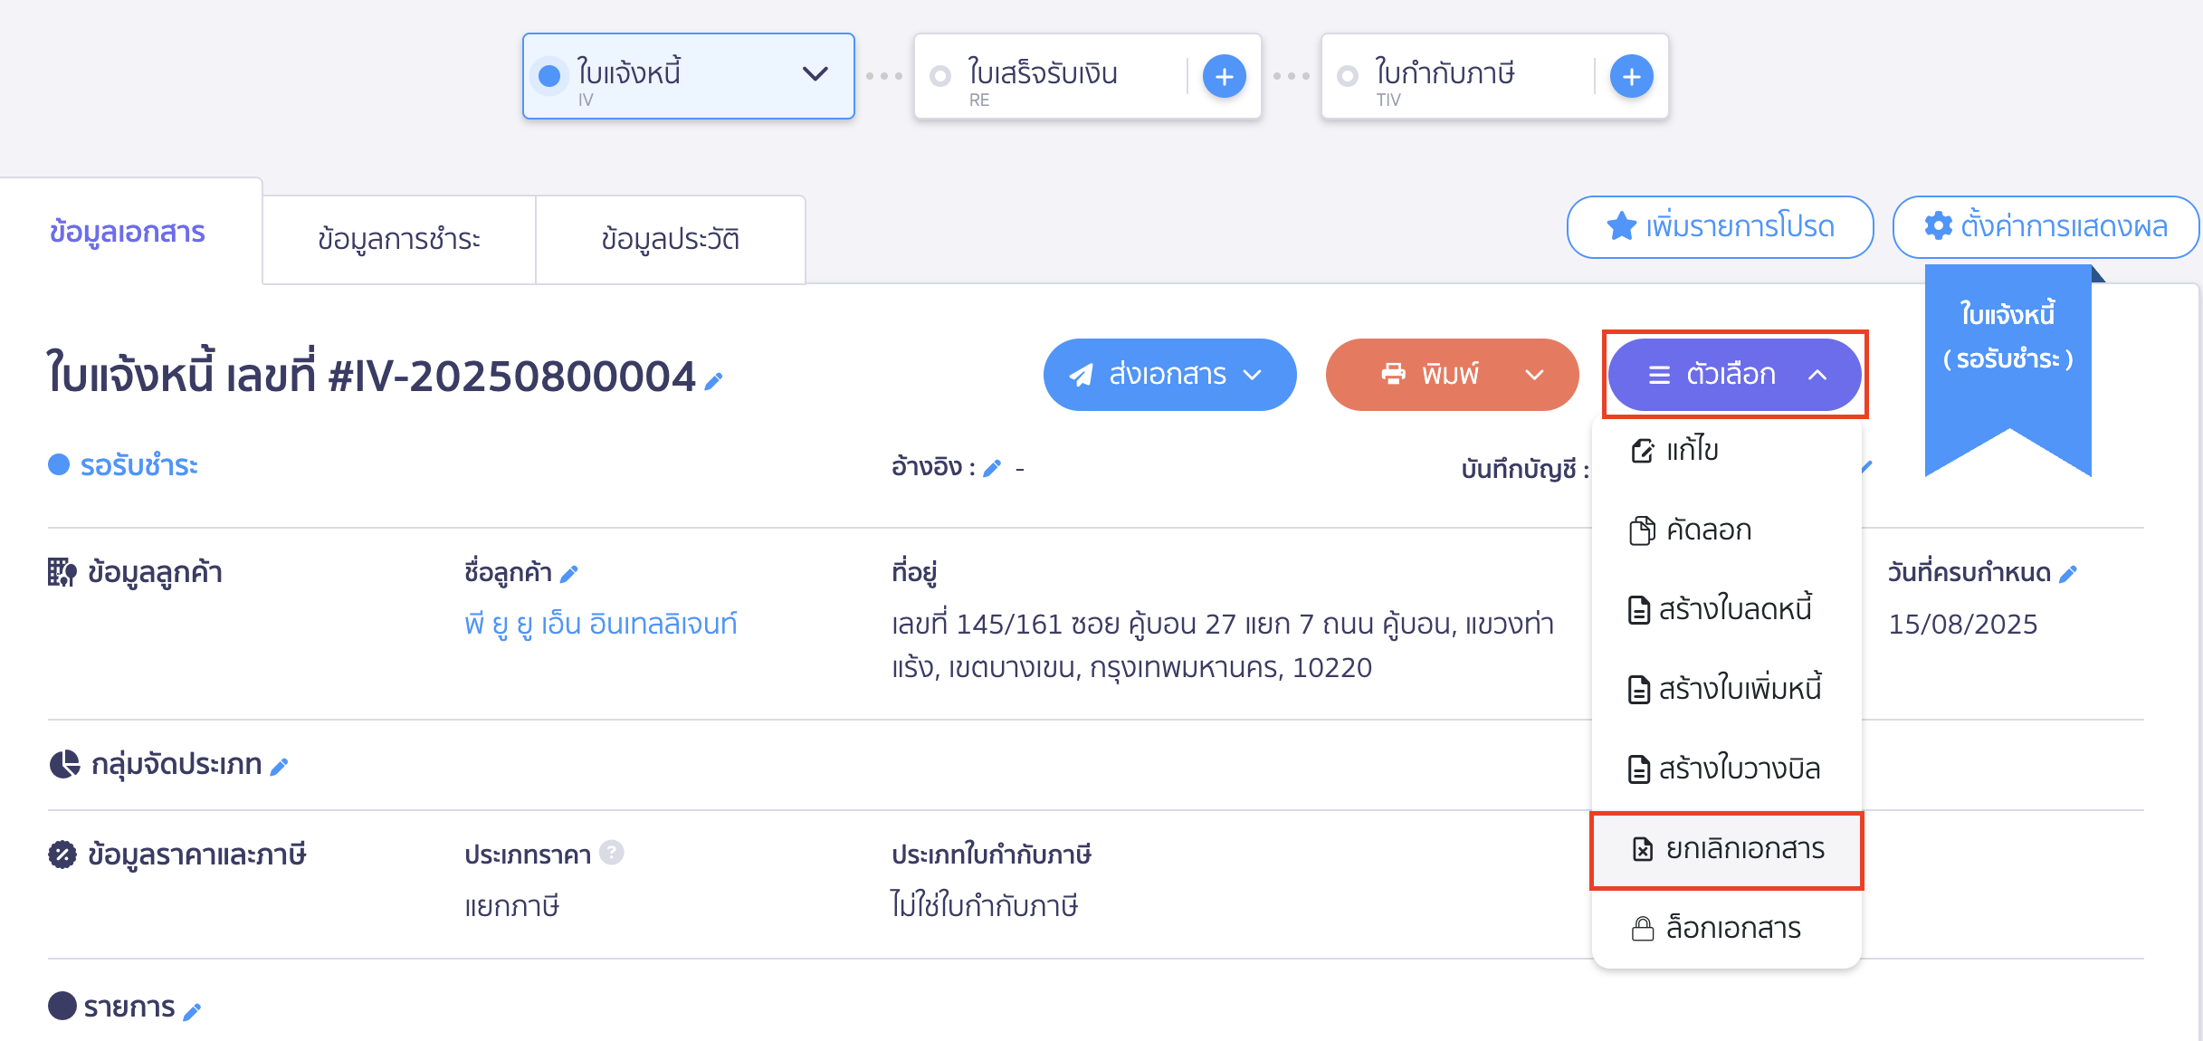Choose สร้างใบลดหนี้ from options menu

(x=1727, y=609)
